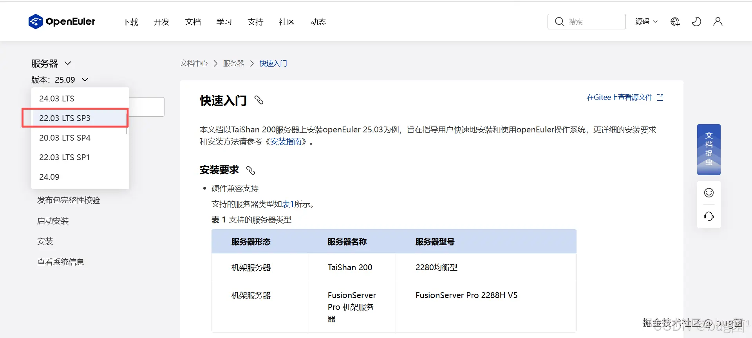Click the OpenEuler logo
Screen dimensions: 752x338
click(x=61, y=22)
